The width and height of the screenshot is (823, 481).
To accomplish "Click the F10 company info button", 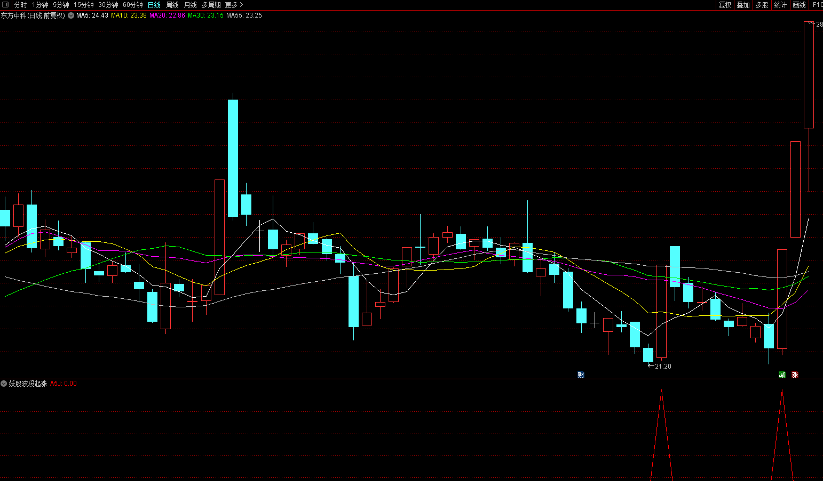I will pos(817,5).
